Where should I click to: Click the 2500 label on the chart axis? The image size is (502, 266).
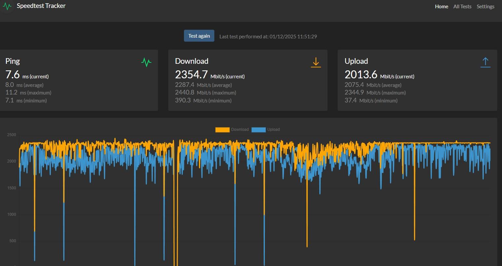[x=12, y=135]
